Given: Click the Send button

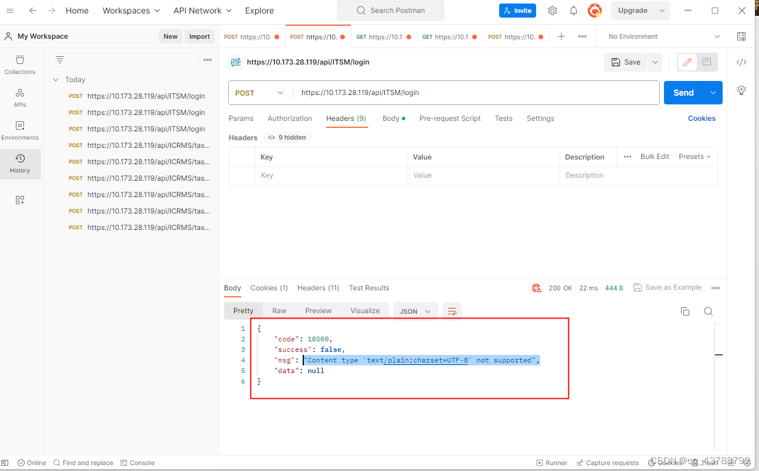Looking at the screenshot, I should (x=683, y=92).
